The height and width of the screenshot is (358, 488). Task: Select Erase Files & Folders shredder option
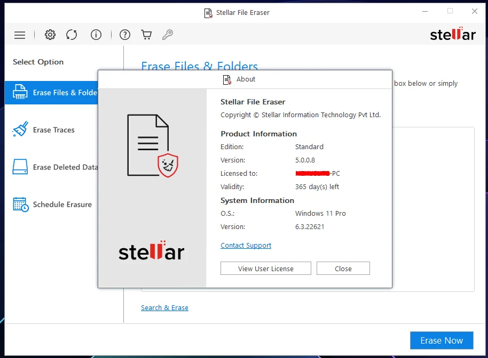(x=51, y=93)
